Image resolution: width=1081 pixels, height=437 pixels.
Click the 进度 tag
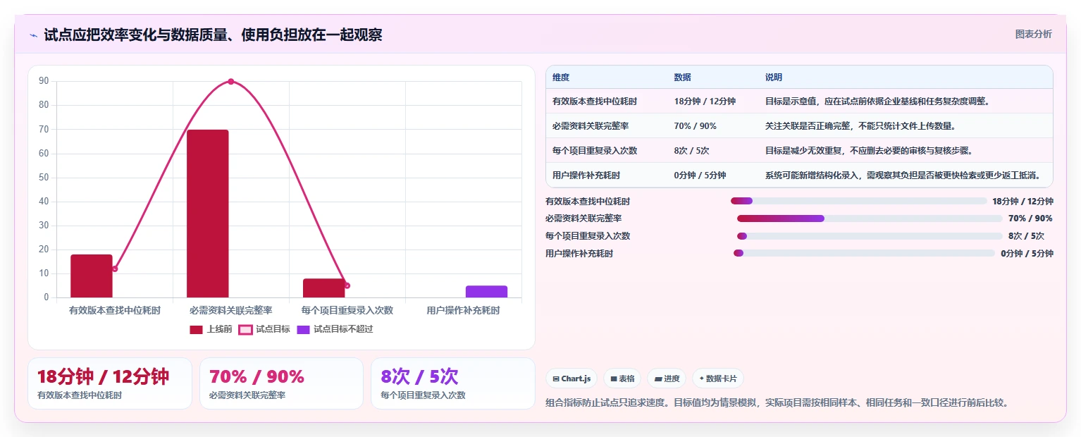coord(667,378)
